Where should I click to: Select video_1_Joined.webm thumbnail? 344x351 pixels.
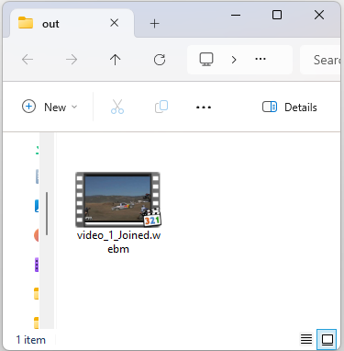(x=118, y=199)
